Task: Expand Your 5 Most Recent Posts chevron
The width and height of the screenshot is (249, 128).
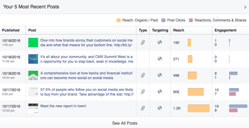Action: 245,7
